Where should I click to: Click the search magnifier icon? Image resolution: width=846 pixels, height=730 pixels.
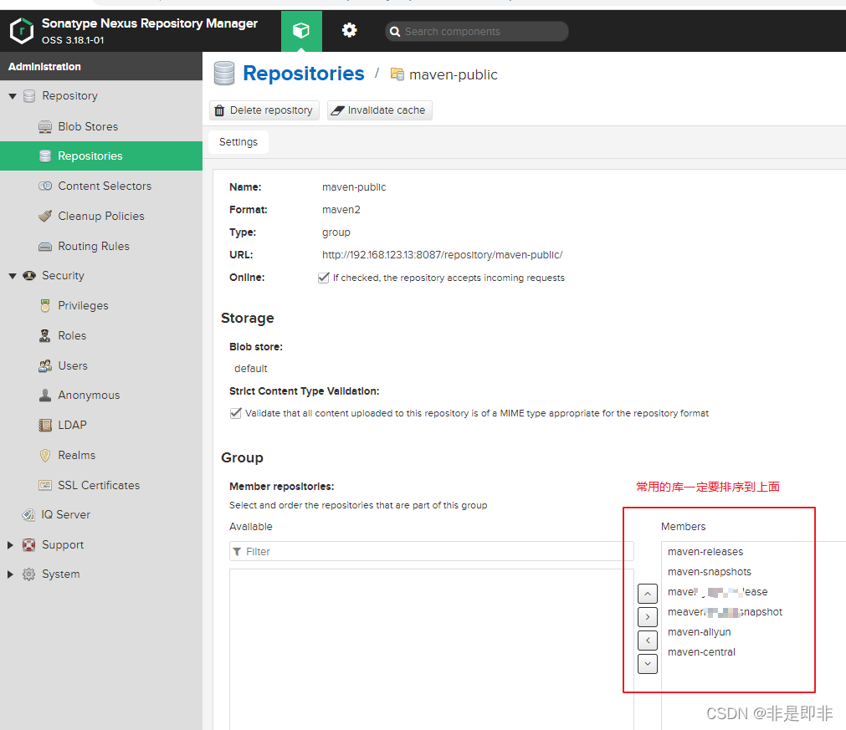point(395,32)
